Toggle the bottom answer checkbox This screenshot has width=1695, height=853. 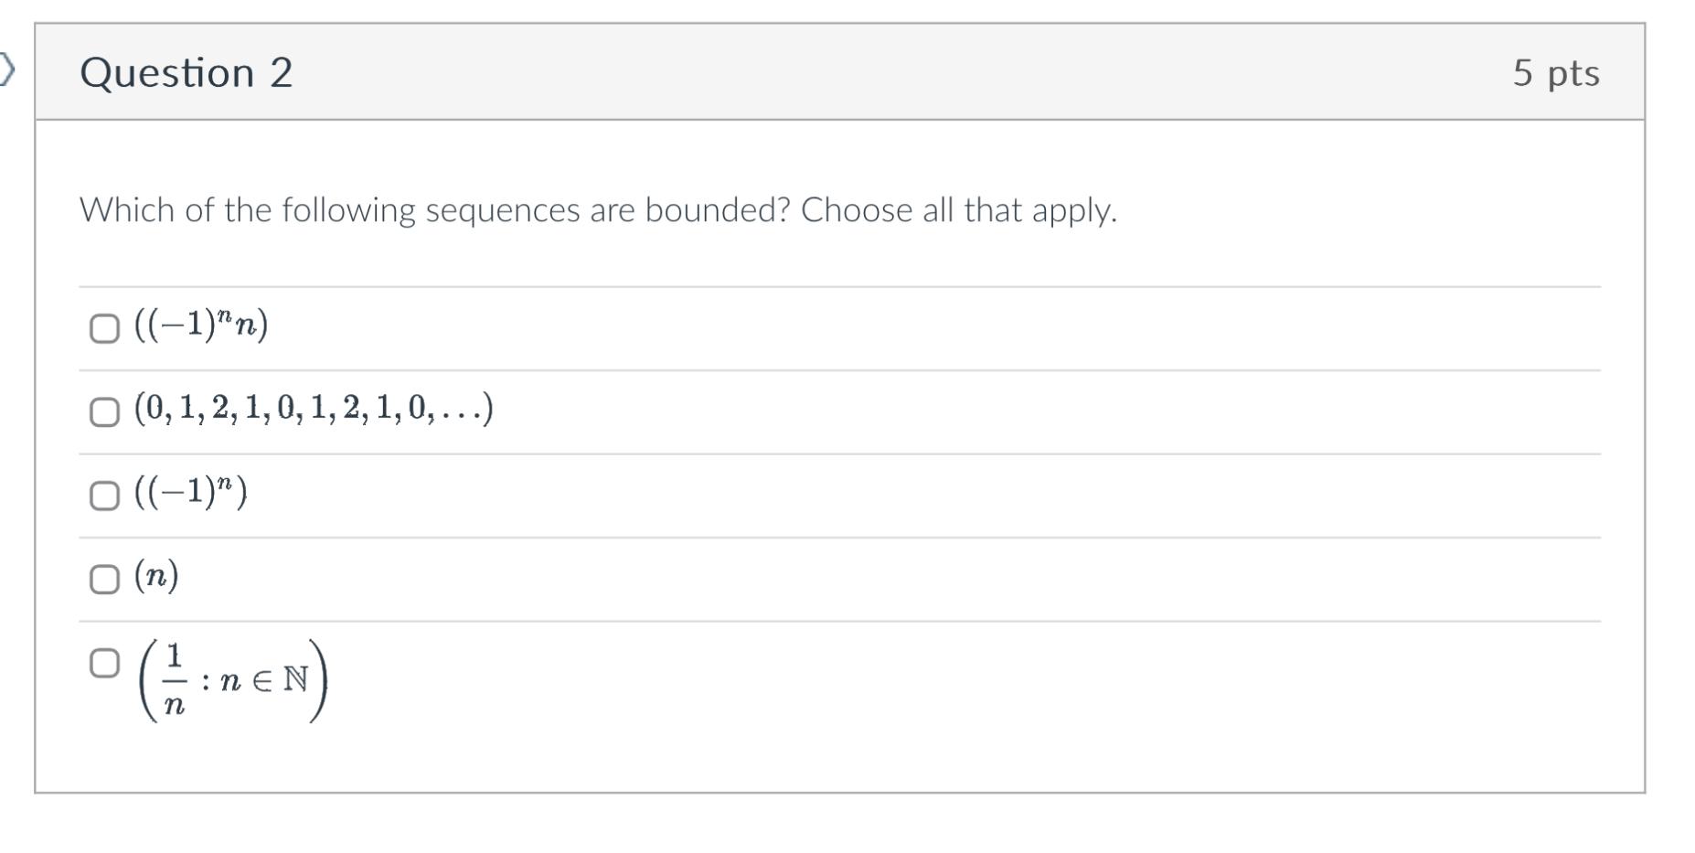[x=104, y=663]
